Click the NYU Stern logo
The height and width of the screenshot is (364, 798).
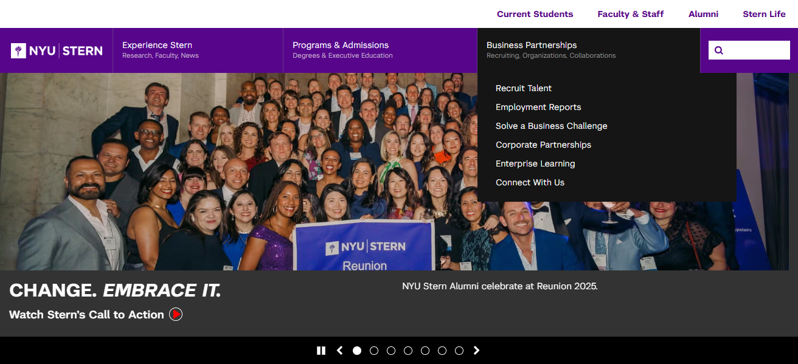(57, 50)
